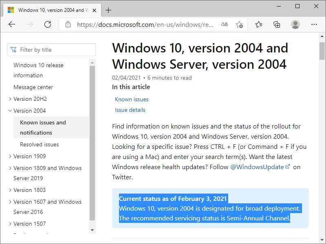Add this page to favorites using the star icon

click(240, 24)
